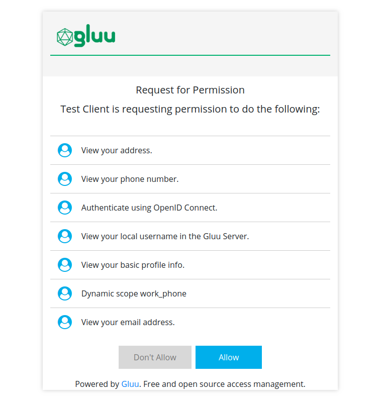Select the local username in Gluu Server text
381x402 pixels.
point(165,236)
